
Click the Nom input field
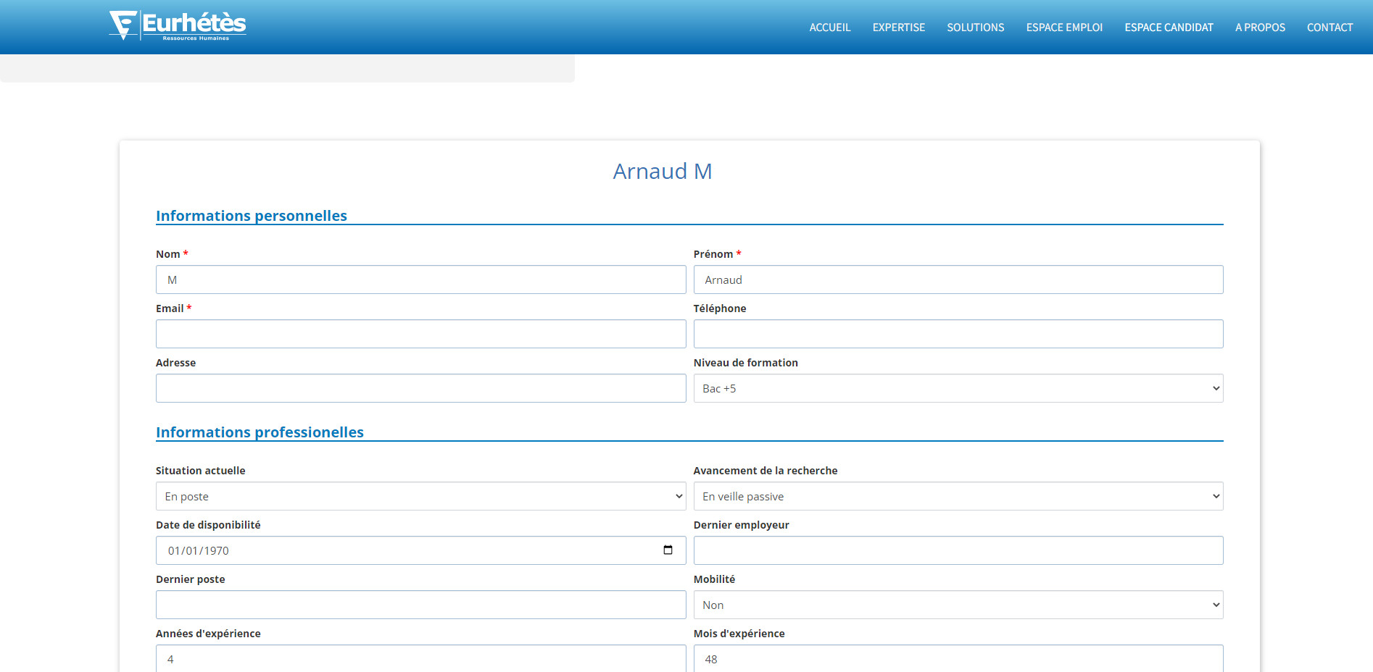coord(420,280)
